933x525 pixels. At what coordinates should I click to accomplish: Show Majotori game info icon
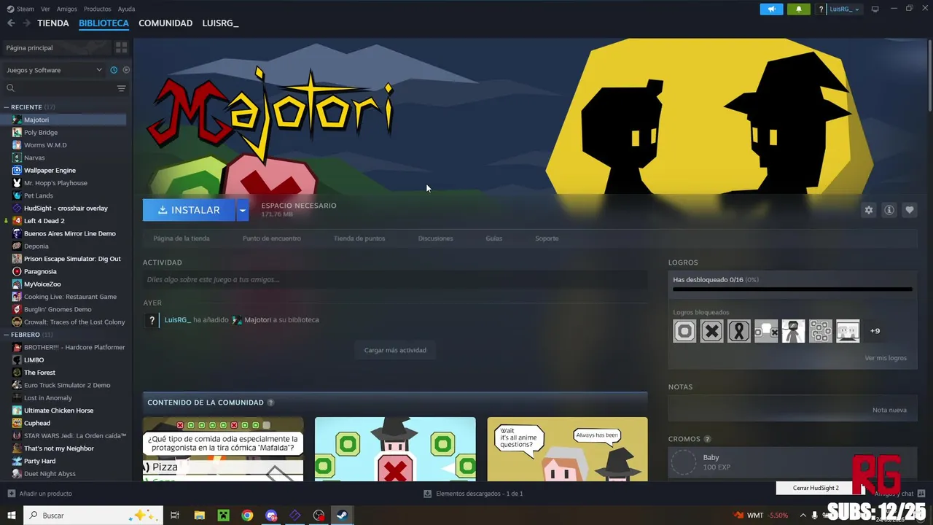click(x=889, y=210)
